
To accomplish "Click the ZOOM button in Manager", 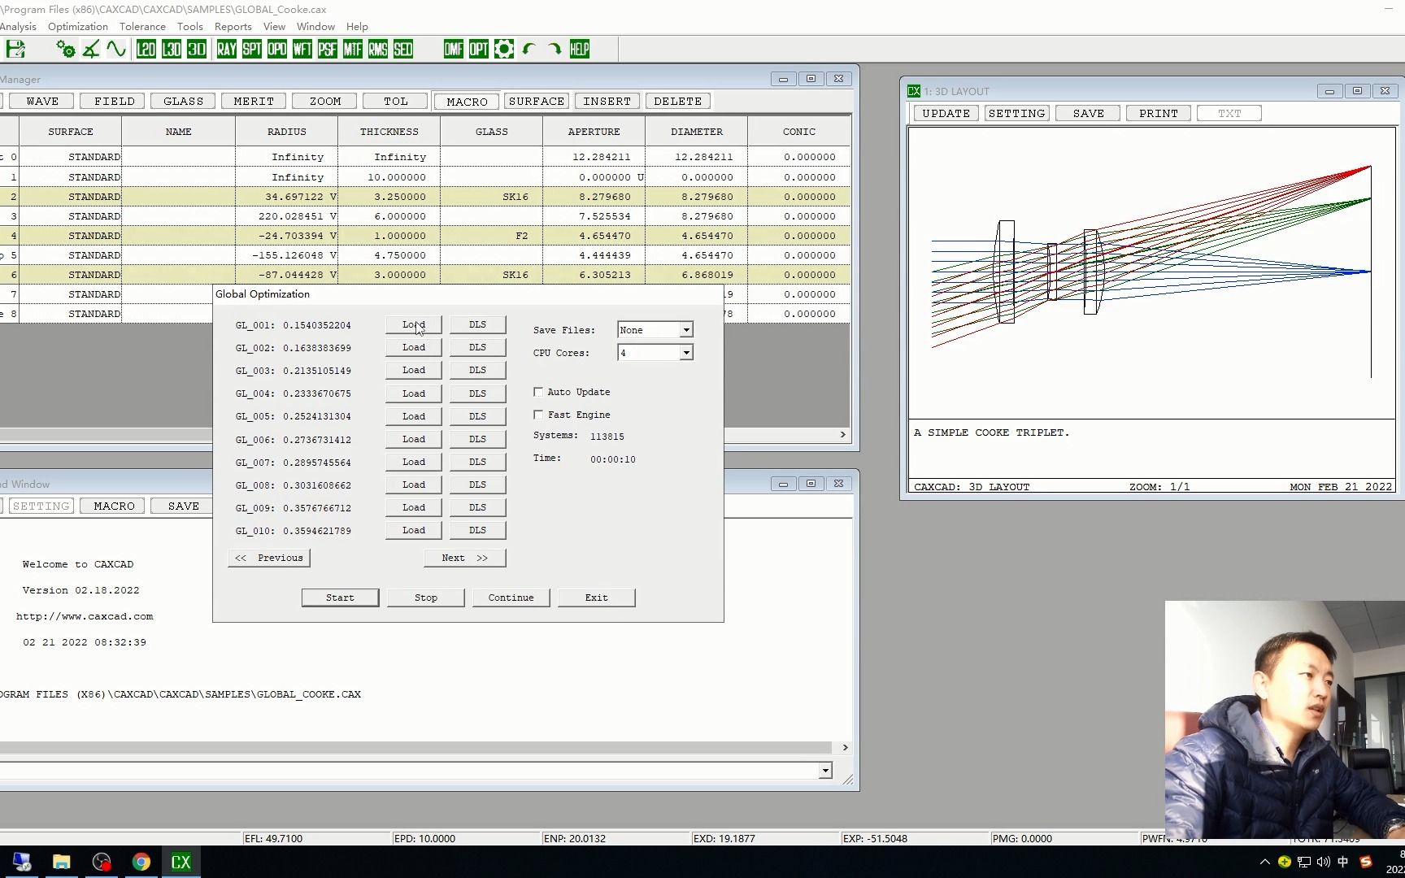I will coord(325,101).
